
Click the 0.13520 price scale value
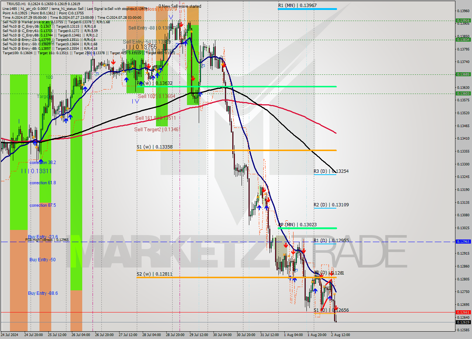[464, 113]
